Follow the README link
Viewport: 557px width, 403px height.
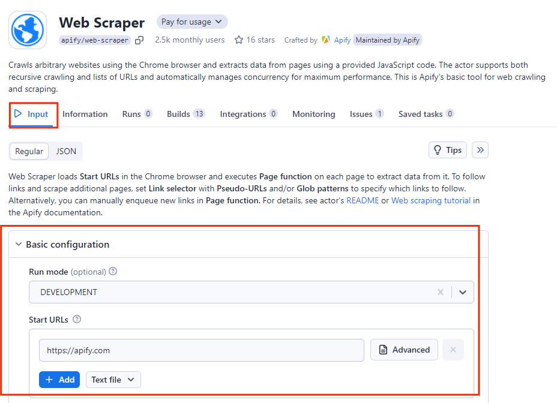[363, 201]
